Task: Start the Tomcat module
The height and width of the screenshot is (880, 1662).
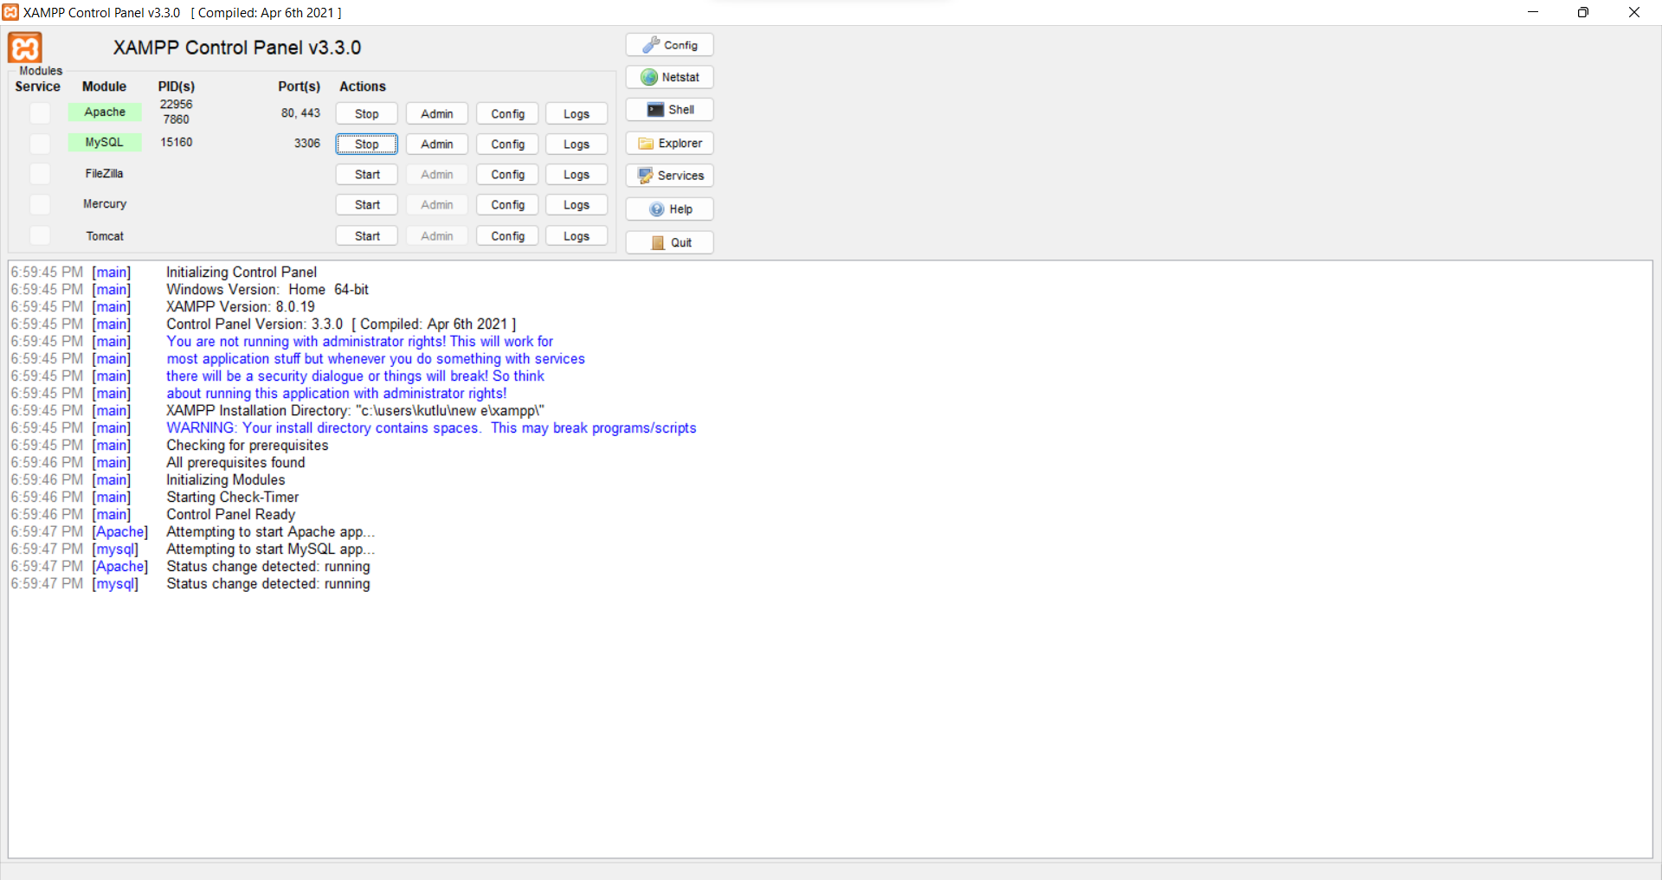Action: coord(365,234)
